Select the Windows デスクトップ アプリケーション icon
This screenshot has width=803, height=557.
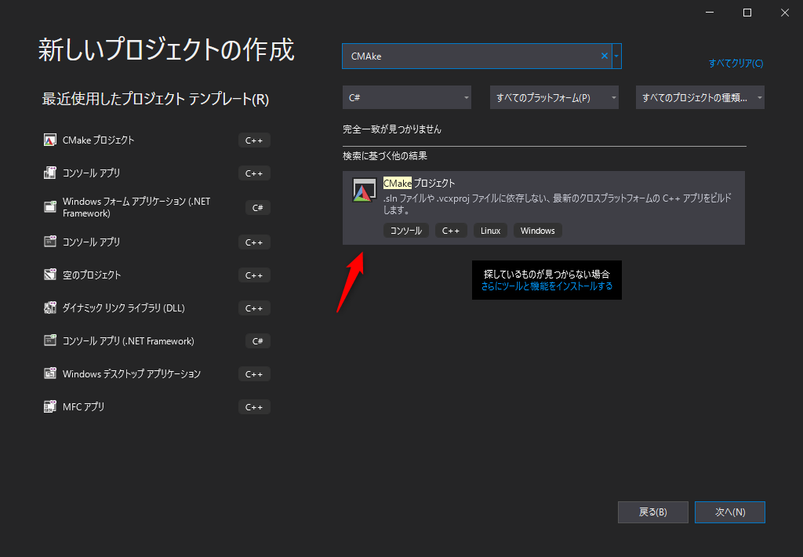pyautogui.click(x=49, y=373)
